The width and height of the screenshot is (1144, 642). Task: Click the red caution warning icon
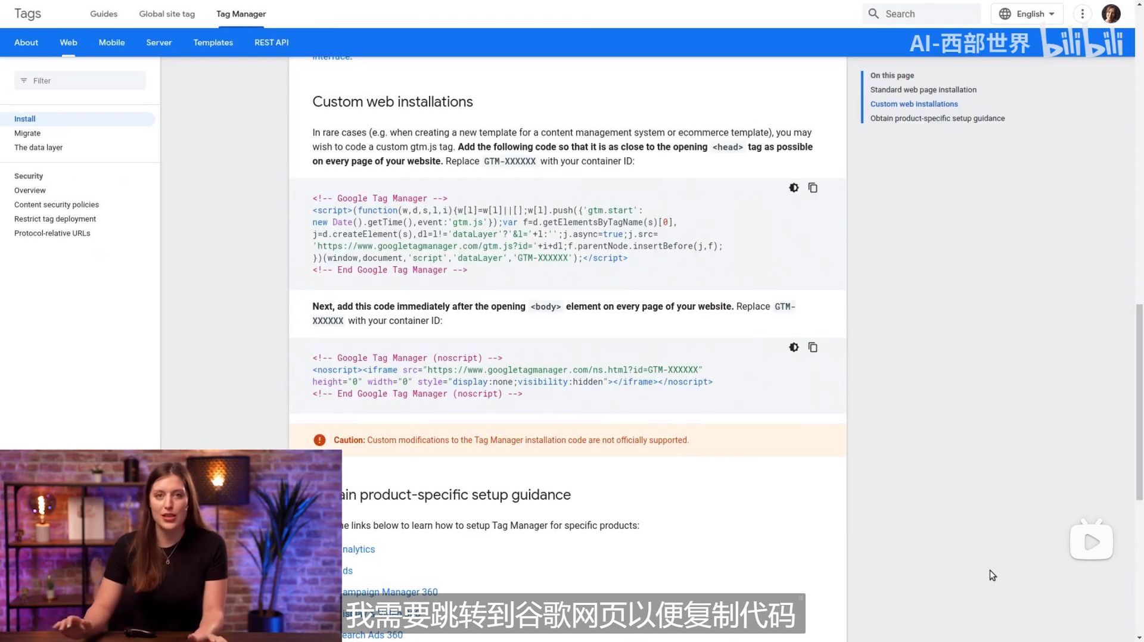pos(319,440)
